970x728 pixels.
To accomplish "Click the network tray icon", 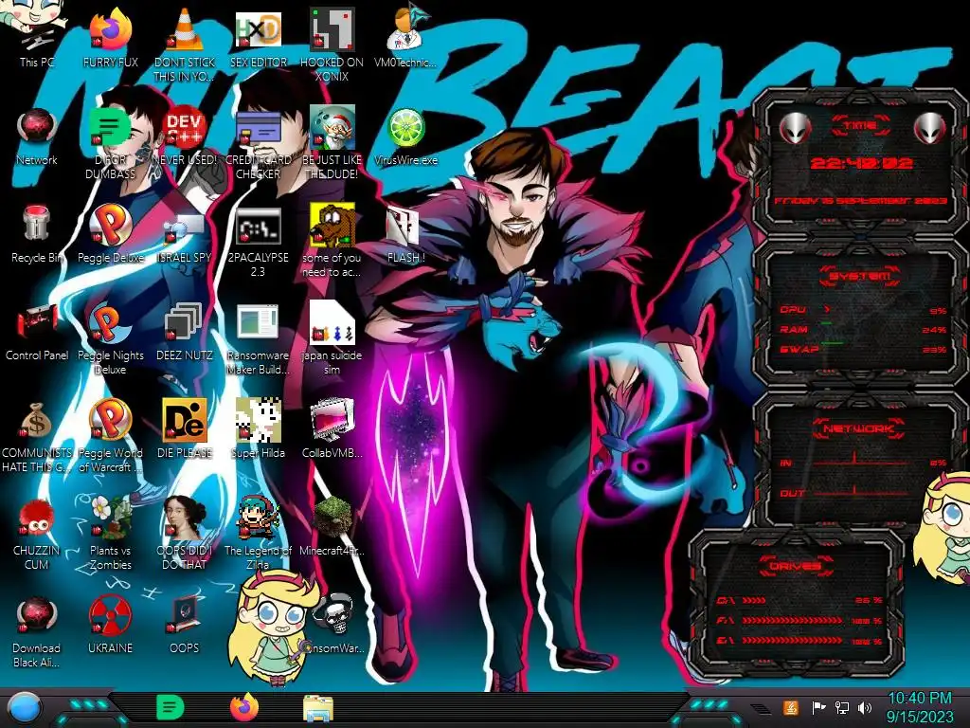I will point(842,707).
